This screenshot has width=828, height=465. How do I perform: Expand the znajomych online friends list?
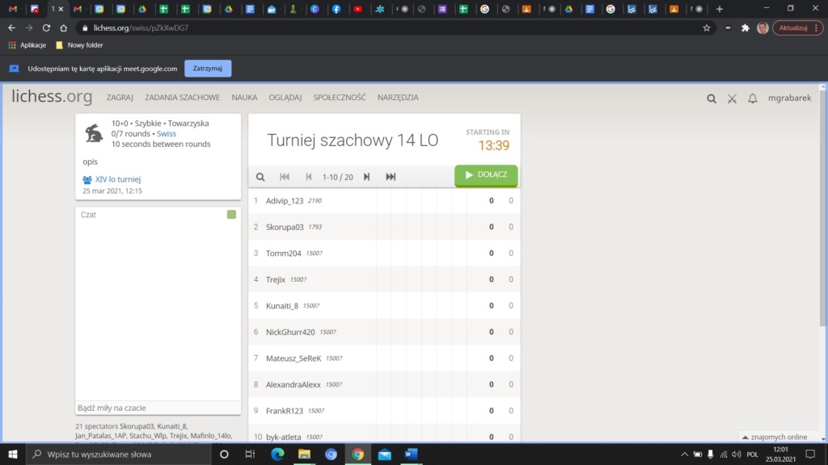pos(775,437)
